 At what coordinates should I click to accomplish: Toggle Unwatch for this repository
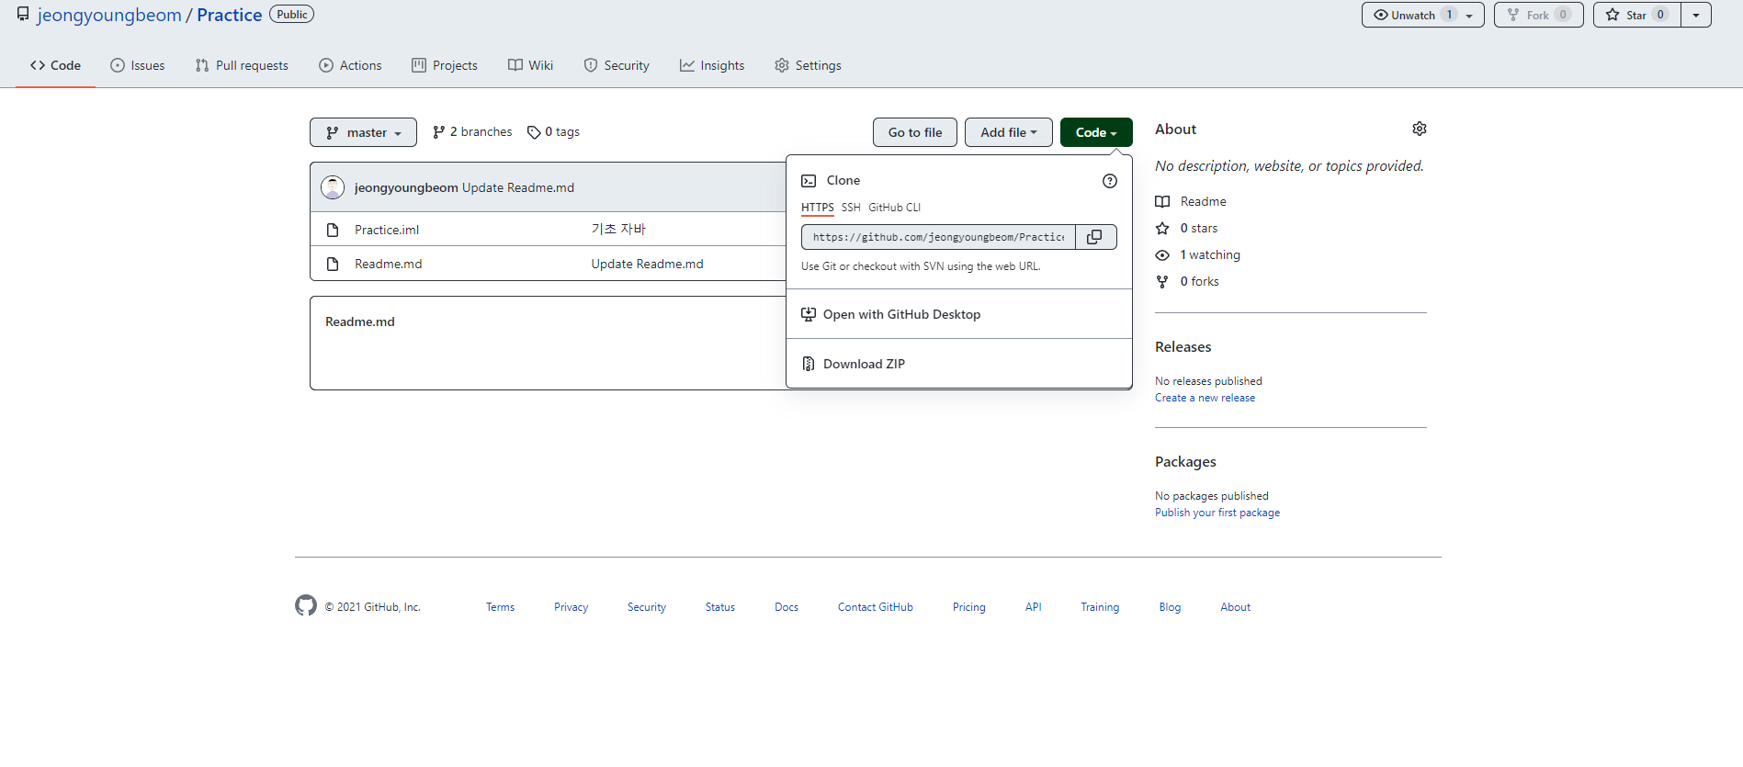[1422, 15]
